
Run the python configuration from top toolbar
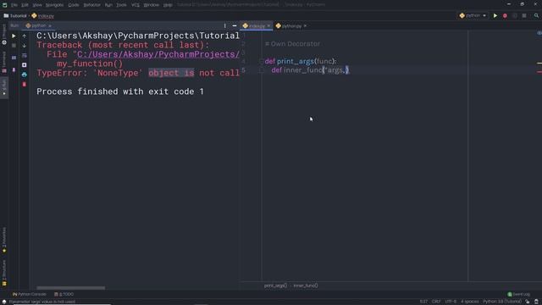[495, 15]
